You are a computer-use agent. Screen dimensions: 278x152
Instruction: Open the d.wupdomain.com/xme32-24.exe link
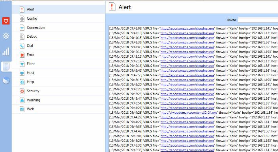pos(189,113)
